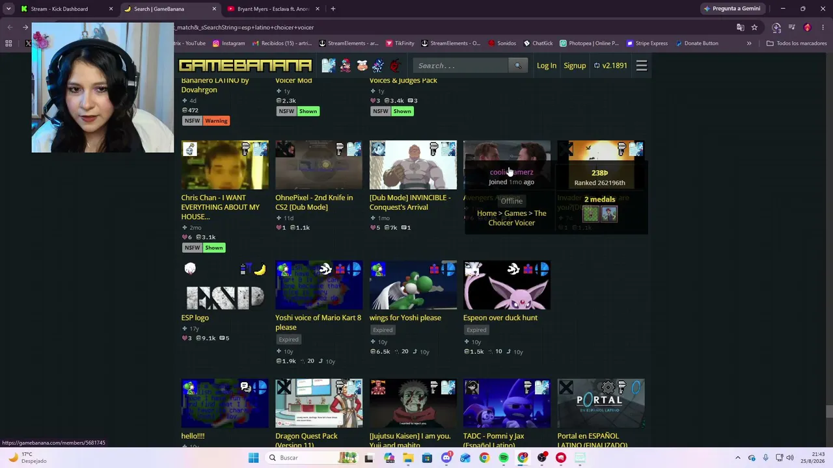Open OhnePixel - 2nd Knife in CS2 title link
Screen dimensions: 833x468
click(314, 203)
